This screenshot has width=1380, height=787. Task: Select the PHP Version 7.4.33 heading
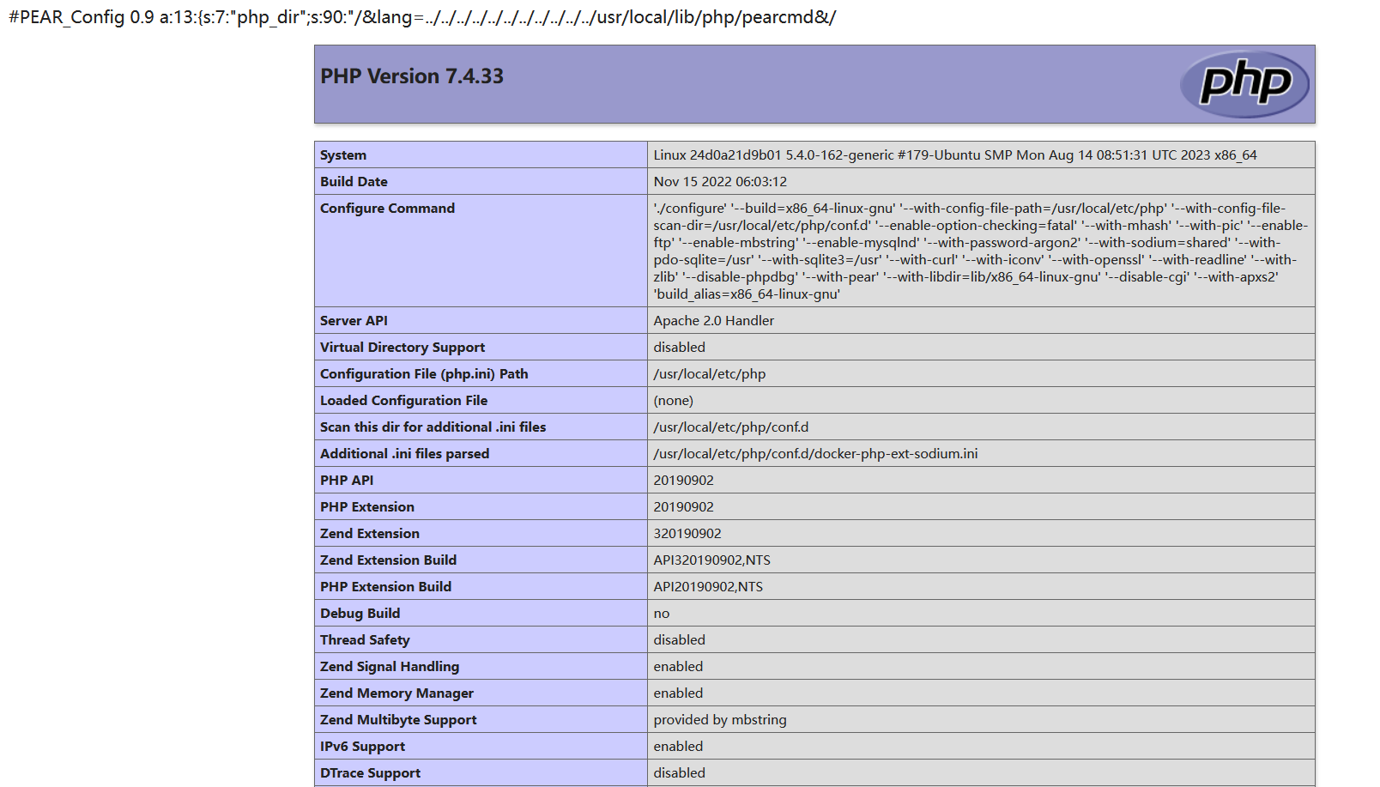(x=412, y=76)
